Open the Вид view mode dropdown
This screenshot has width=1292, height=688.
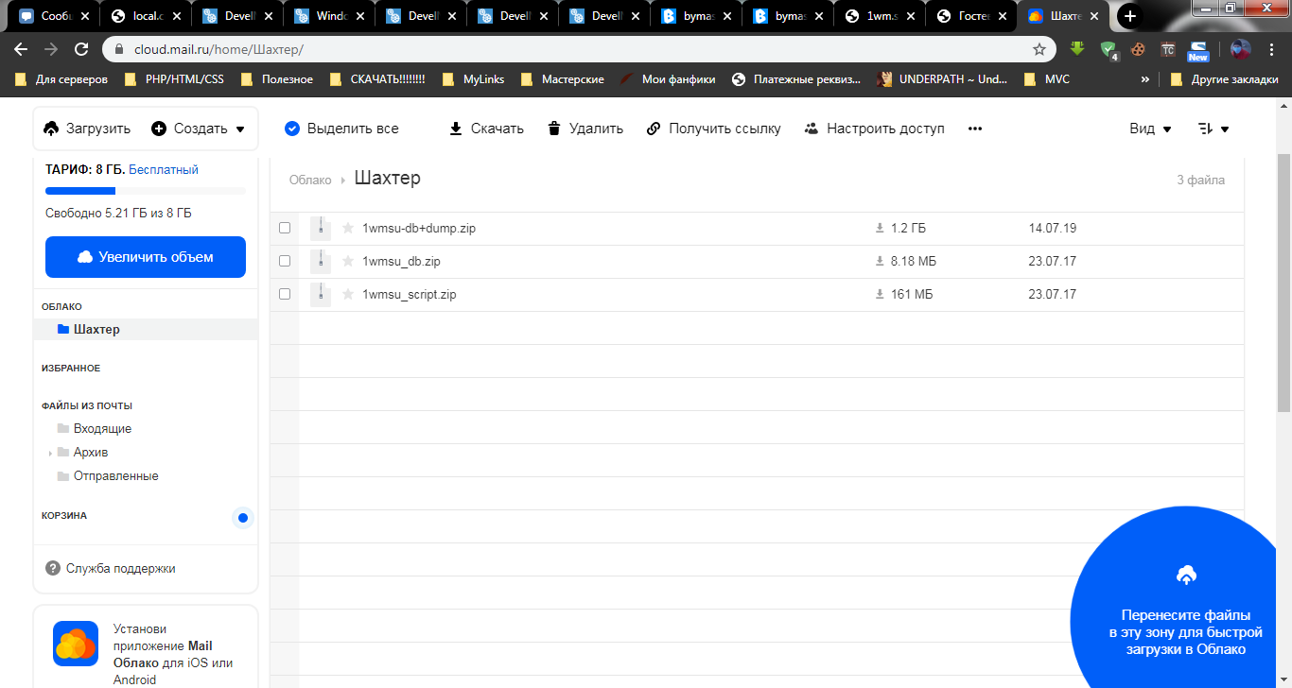click(1150, 129)
